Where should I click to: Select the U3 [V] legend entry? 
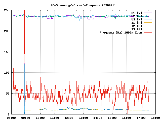coord(137,19)
